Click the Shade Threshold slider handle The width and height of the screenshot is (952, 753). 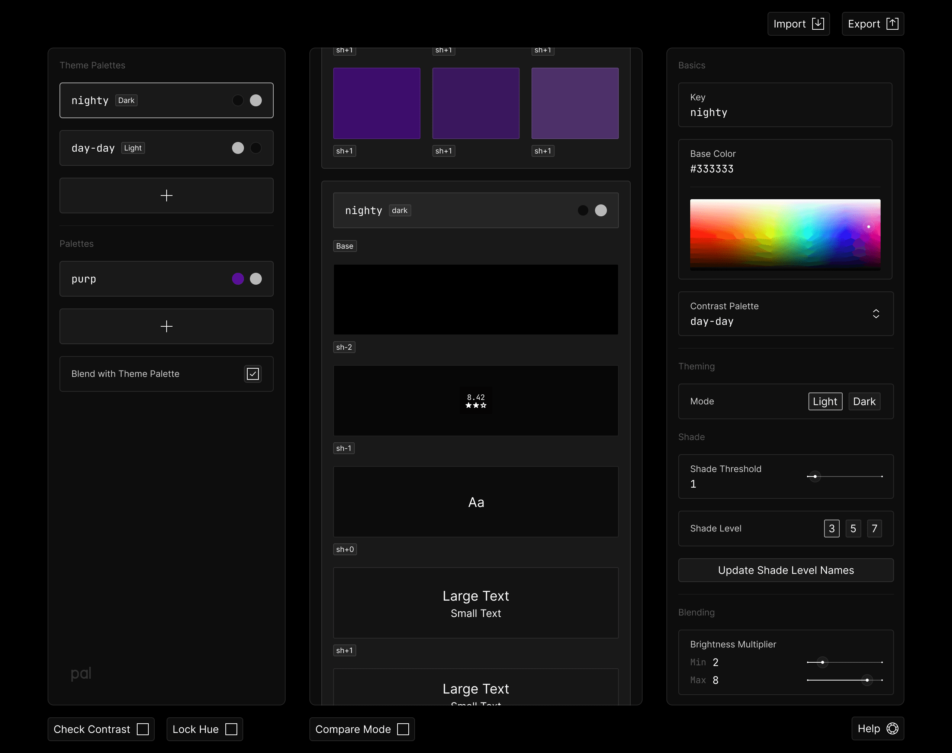pyautogui.click(x=815, y=476)
